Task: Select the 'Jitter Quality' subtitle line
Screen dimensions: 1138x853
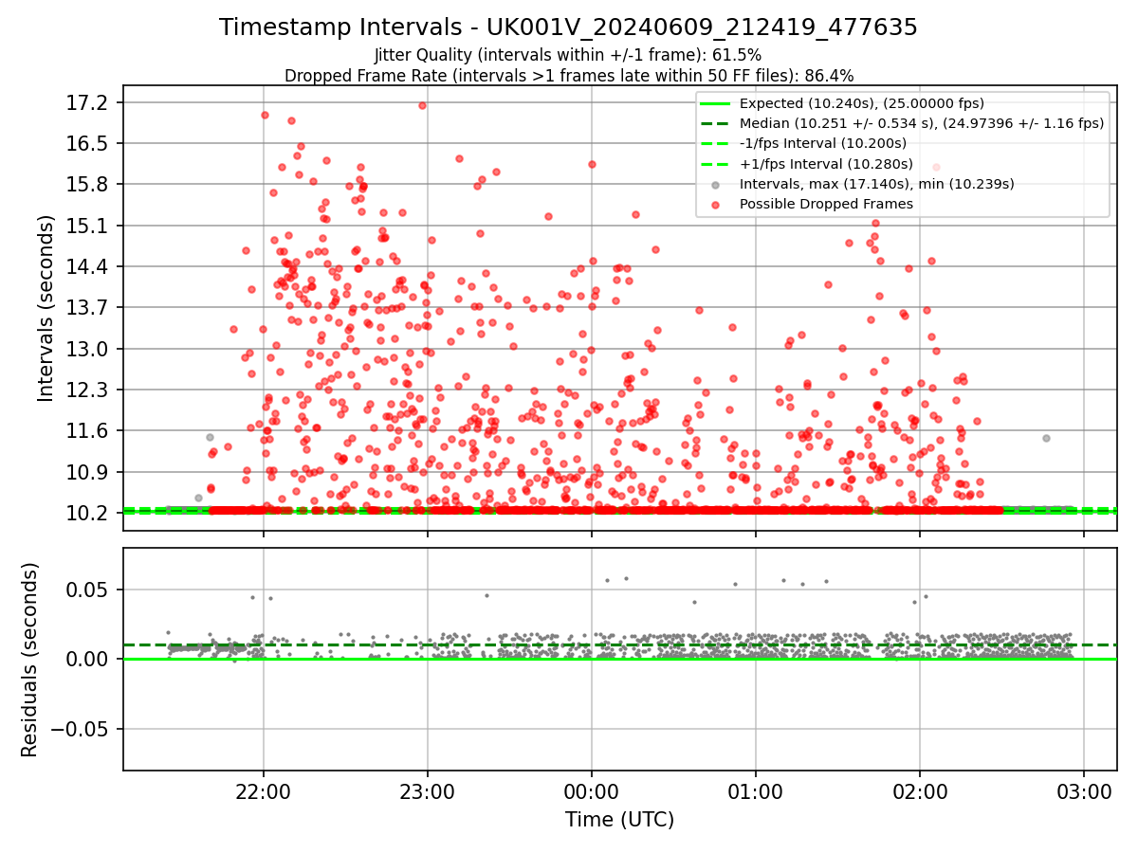Action: [568, 55]
